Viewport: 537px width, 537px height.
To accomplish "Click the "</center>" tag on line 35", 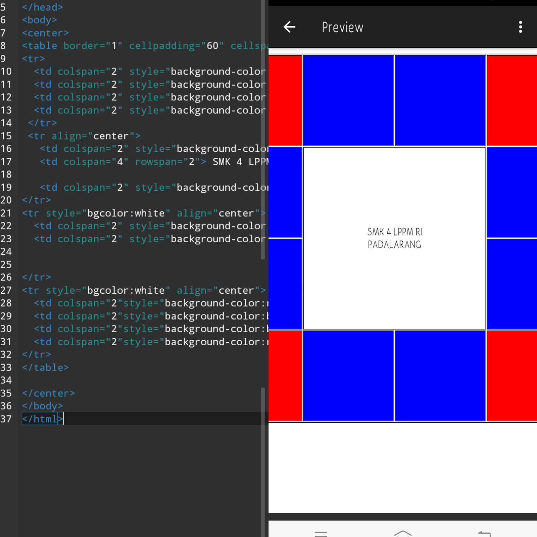I will 48,393.
